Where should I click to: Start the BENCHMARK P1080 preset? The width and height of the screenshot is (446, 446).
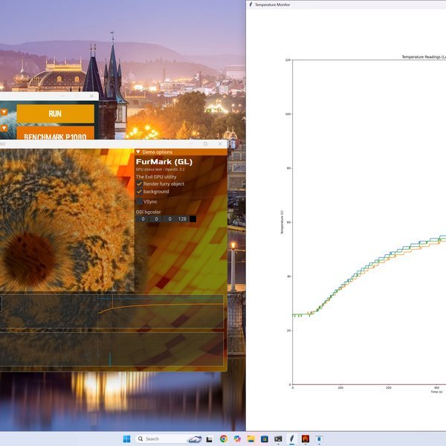coord(55,133)
